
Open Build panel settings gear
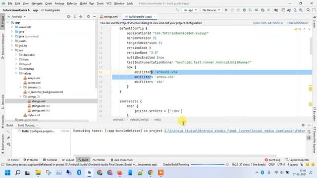point(303,125)
